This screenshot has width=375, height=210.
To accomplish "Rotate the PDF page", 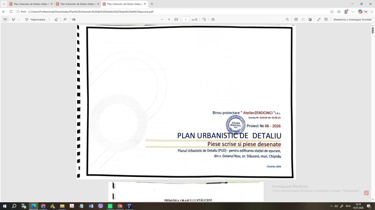I will coord(204,20).
